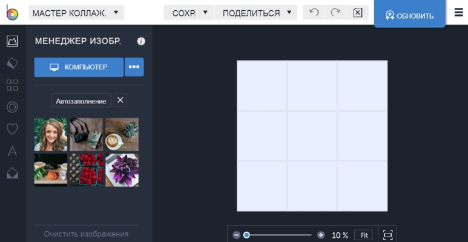Click the Автозаполнение button

coord(81,101)
